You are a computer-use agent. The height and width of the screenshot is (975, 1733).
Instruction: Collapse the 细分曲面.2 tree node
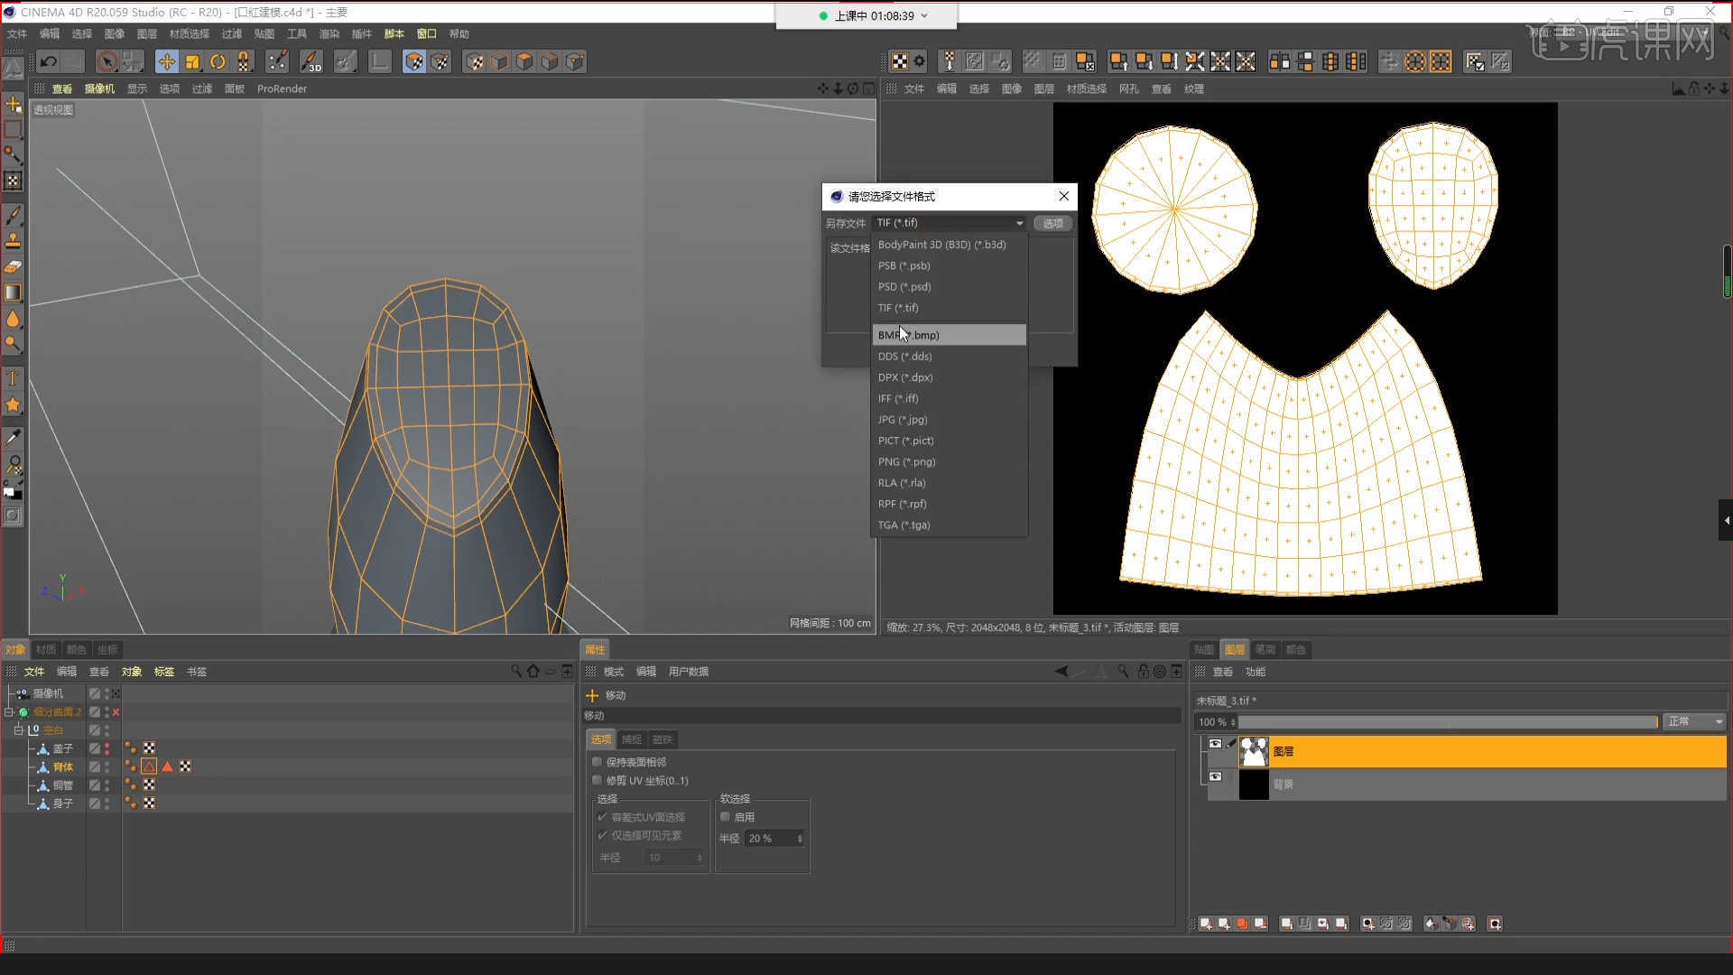pyautogui.click(x=9, y=712)
